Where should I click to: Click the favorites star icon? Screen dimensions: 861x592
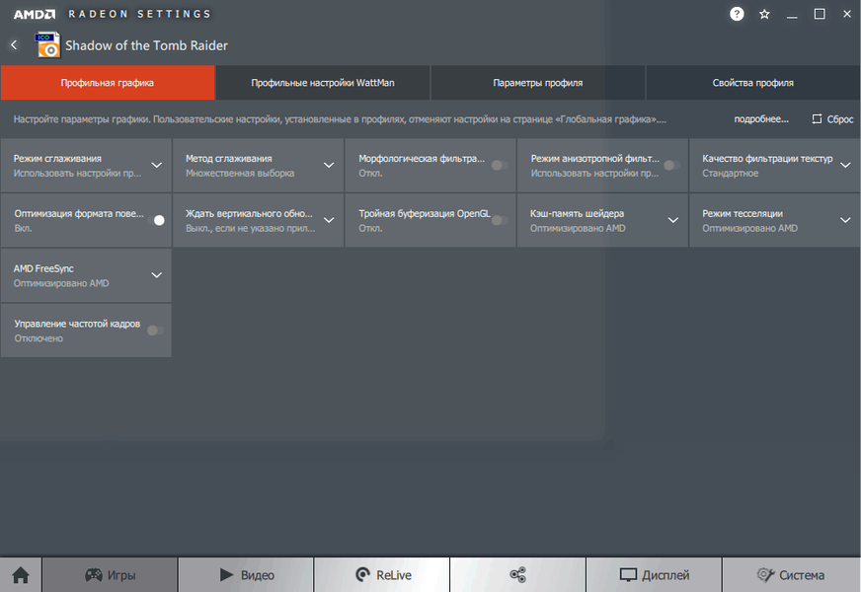tap(764, 14)
